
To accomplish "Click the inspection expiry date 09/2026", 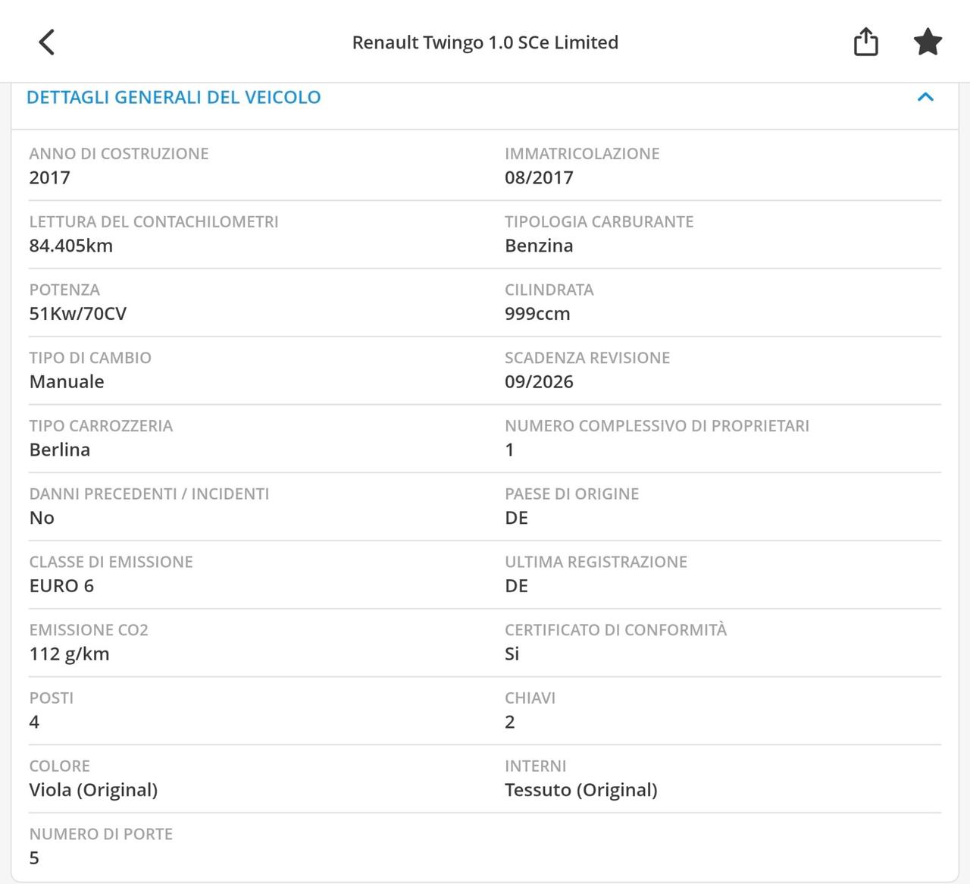I will [x=539, y=381].
